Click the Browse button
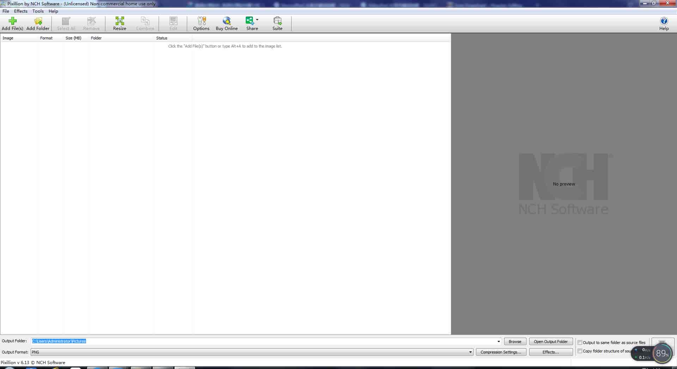This screenshot has height=369, width=677. [x=515, y=342]
